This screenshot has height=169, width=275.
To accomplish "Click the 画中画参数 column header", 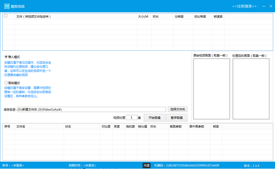I will click(199, 126).
